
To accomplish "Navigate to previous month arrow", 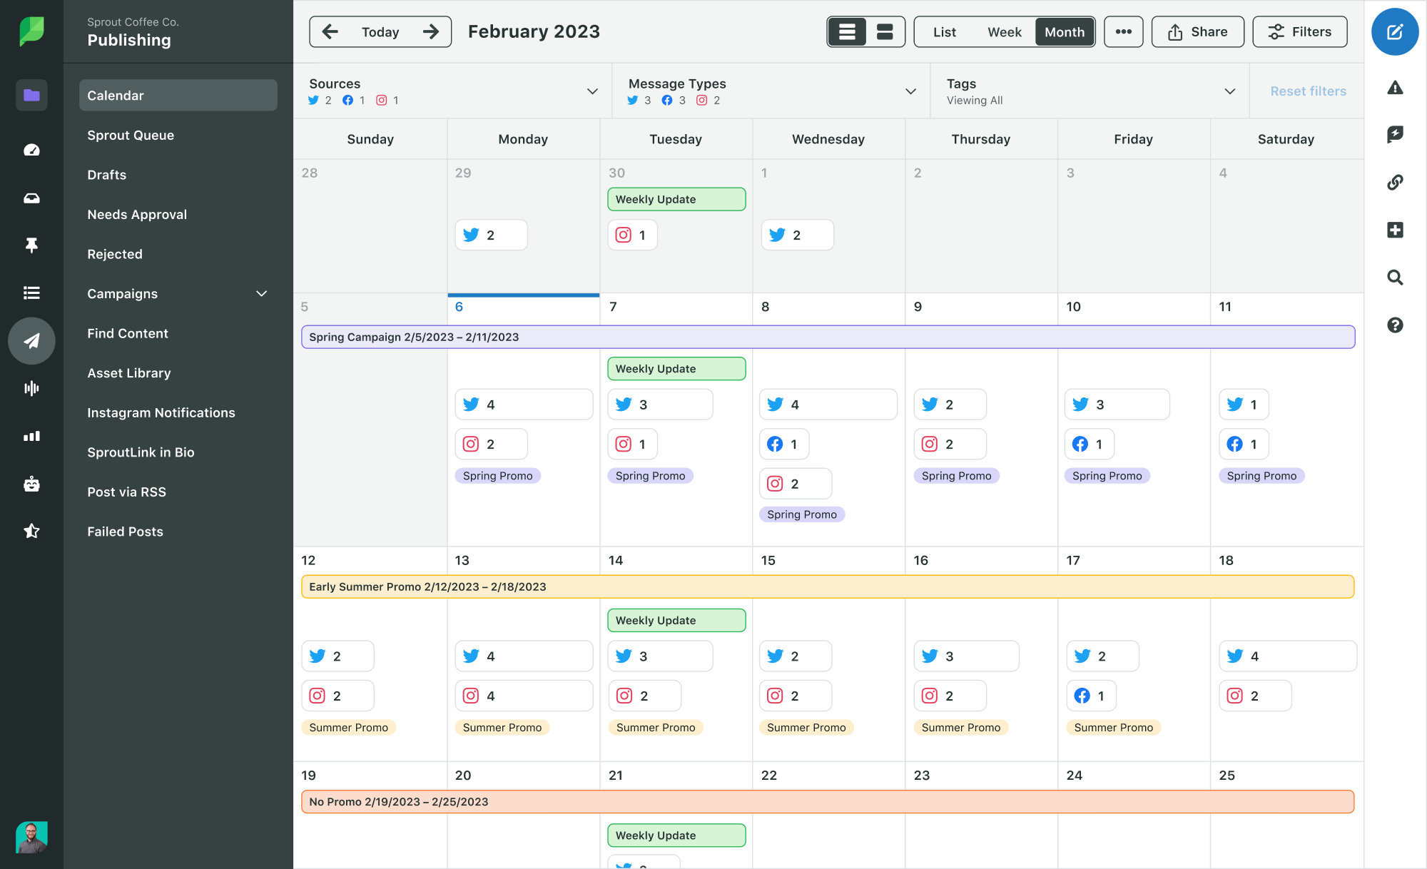I will click(328, 31).
